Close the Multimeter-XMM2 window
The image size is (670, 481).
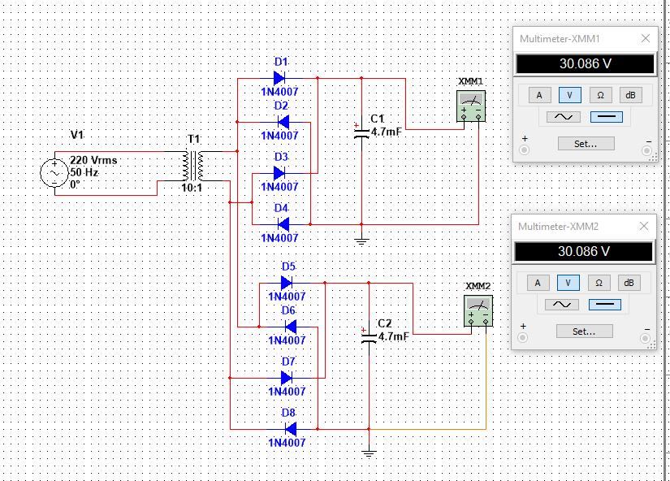(x=644, y=226)
